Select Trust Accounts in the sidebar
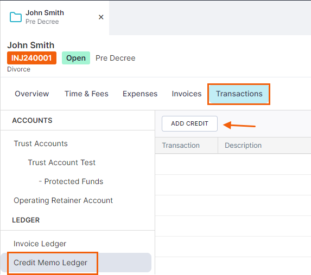This screenshot has width=311, height=275. [x=41, y=143]
